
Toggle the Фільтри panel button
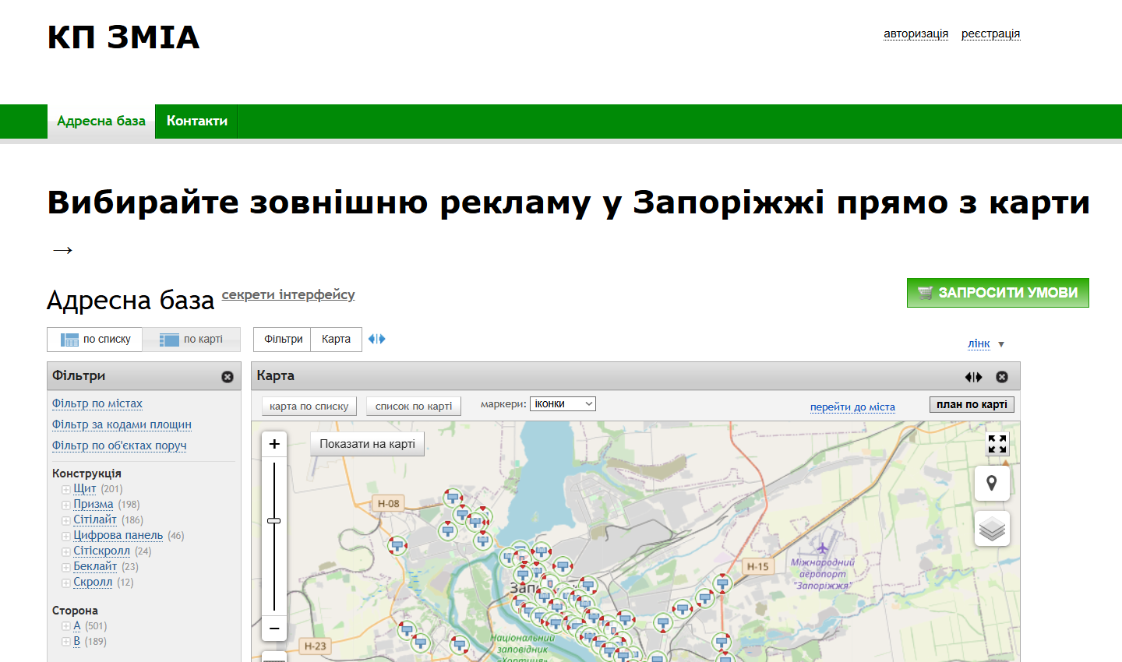(x=283, y=340)
